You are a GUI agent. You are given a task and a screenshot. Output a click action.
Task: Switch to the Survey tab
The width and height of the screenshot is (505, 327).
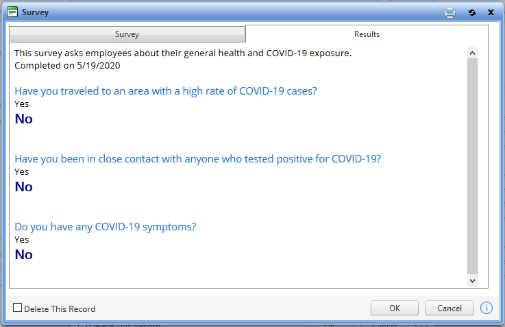127,34
